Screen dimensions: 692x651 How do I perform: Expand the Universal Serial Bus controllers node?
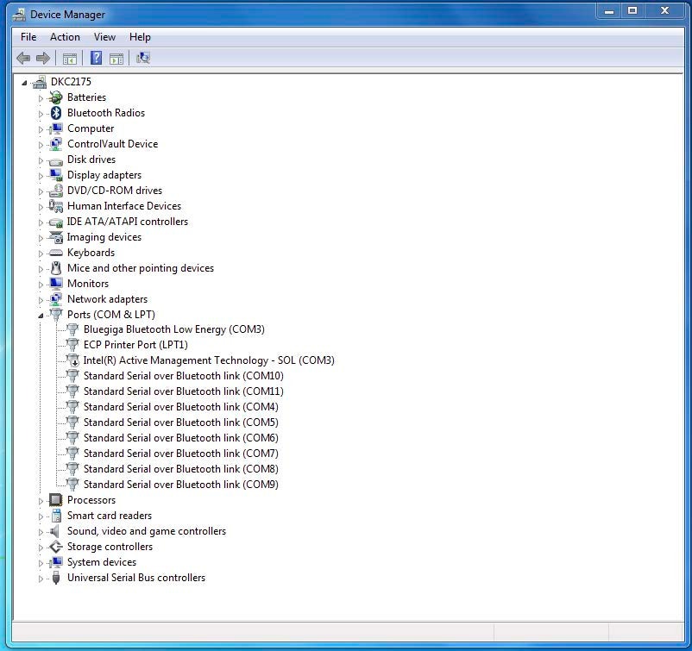point(41,578)
